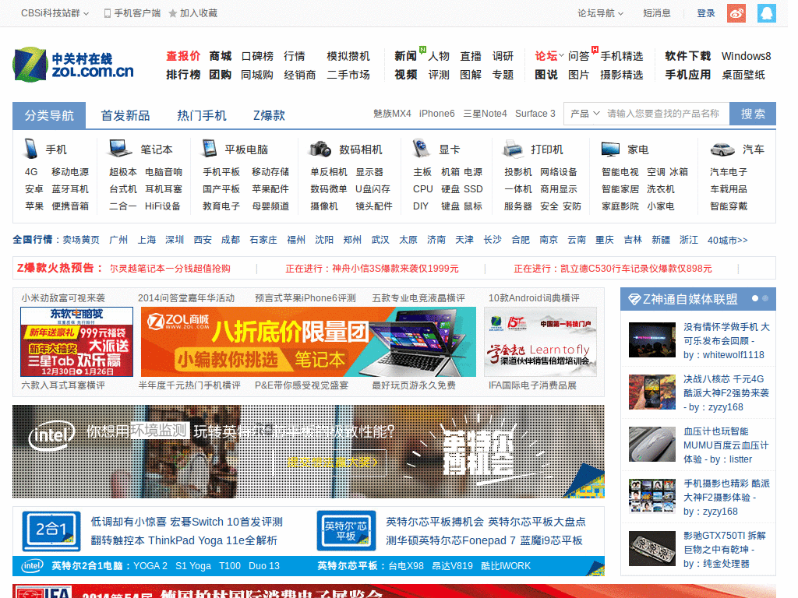The image size is (798, 598).
Task: Click the Surface 3 hot search link
Action: click(535, 114)
